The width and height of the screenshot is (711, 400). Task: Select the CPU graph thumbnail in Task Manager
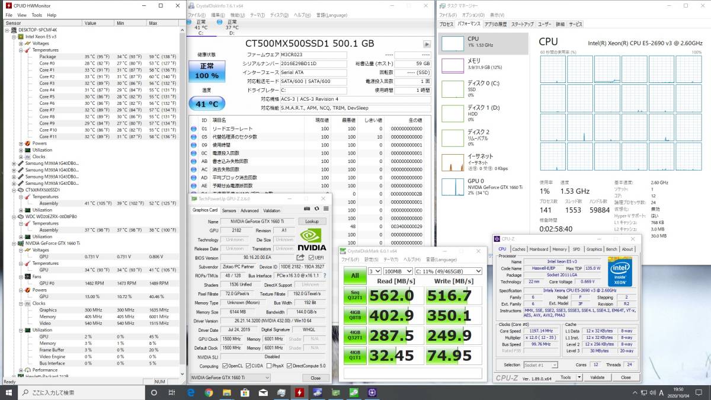click(x=453, y=43)
